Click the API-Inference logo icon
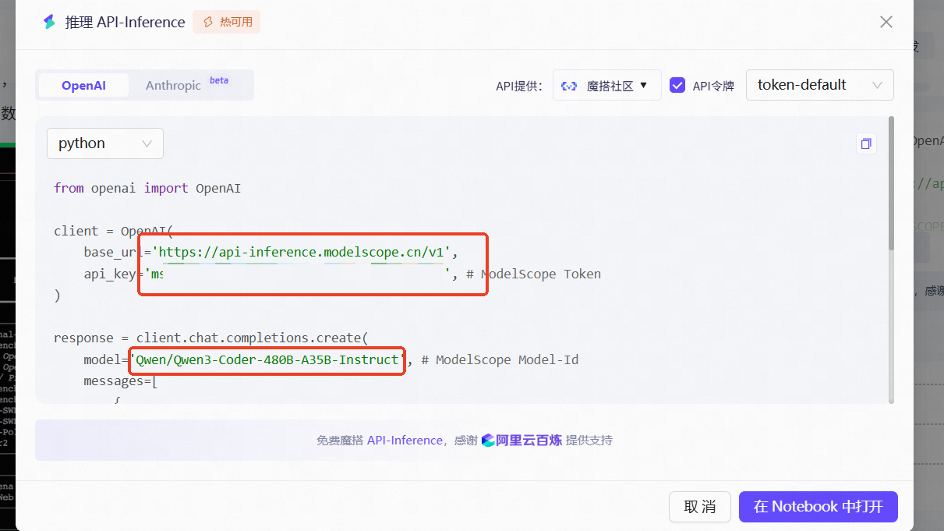944x531 pixels. click(49, 22)
